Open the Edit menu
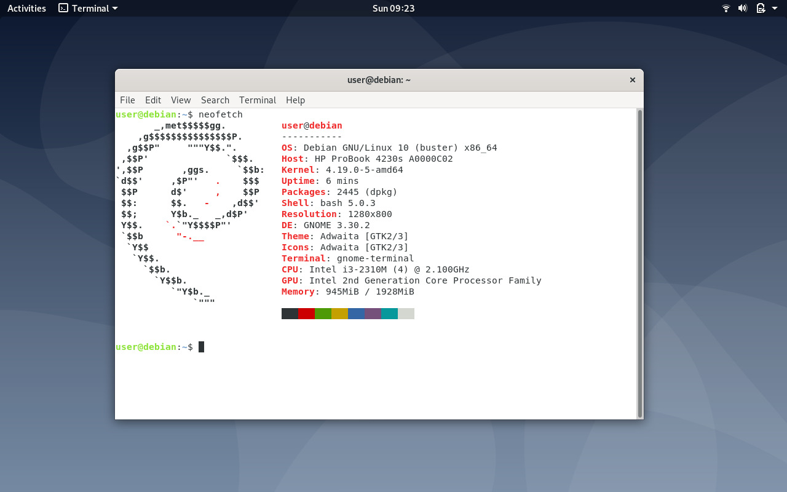Screen dimensions: 787x492 [x=153, y=100]
